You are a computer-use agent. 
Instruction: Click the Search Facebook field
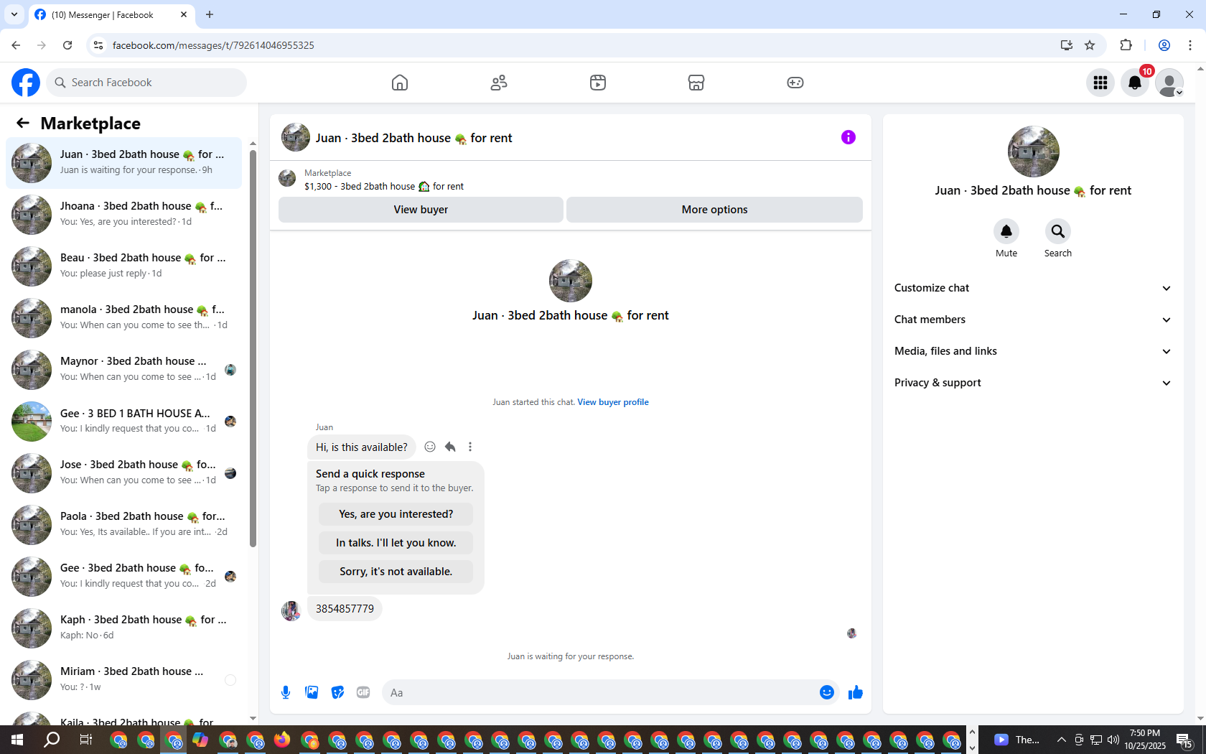(146, 83)
